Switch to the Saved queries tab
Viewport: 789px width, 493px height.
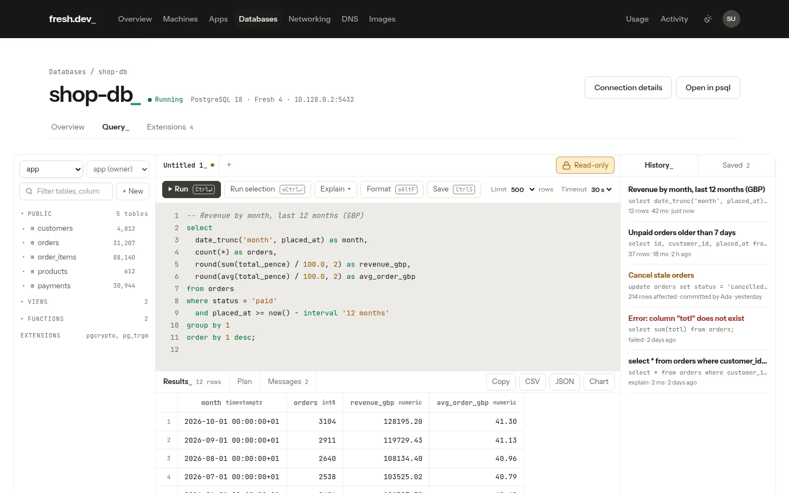pyautogui.click(x=736, y=165)
